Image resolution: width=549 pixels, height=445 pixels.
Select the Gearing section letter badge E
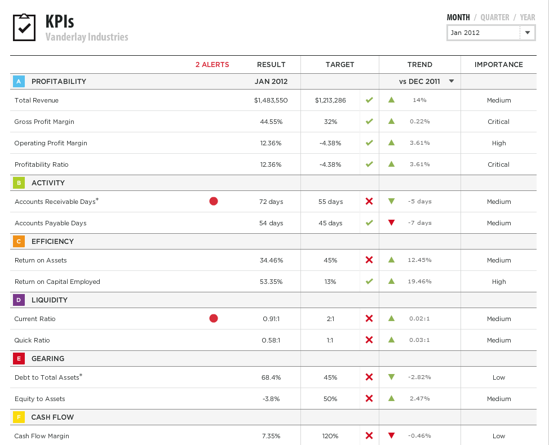point(19,358)
